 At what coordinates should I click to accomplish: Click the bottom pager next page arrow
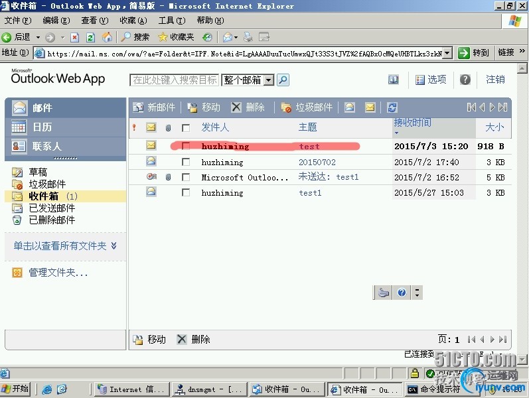pos(492,340)
